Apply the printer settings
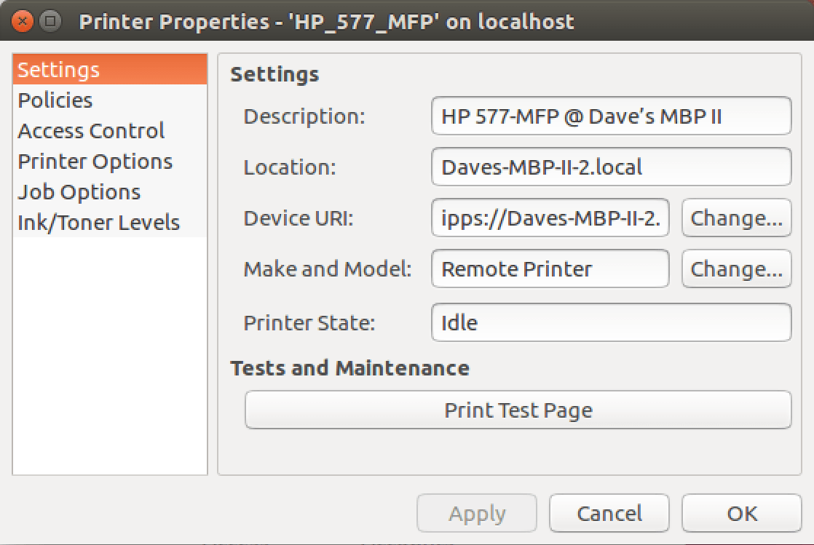Image resolution: width=814 pixels, height=545 pixels. coord(476,513)
